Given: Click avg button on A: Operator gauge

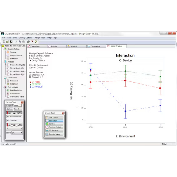Looking at the screenshot, I should tap(21, 113).
